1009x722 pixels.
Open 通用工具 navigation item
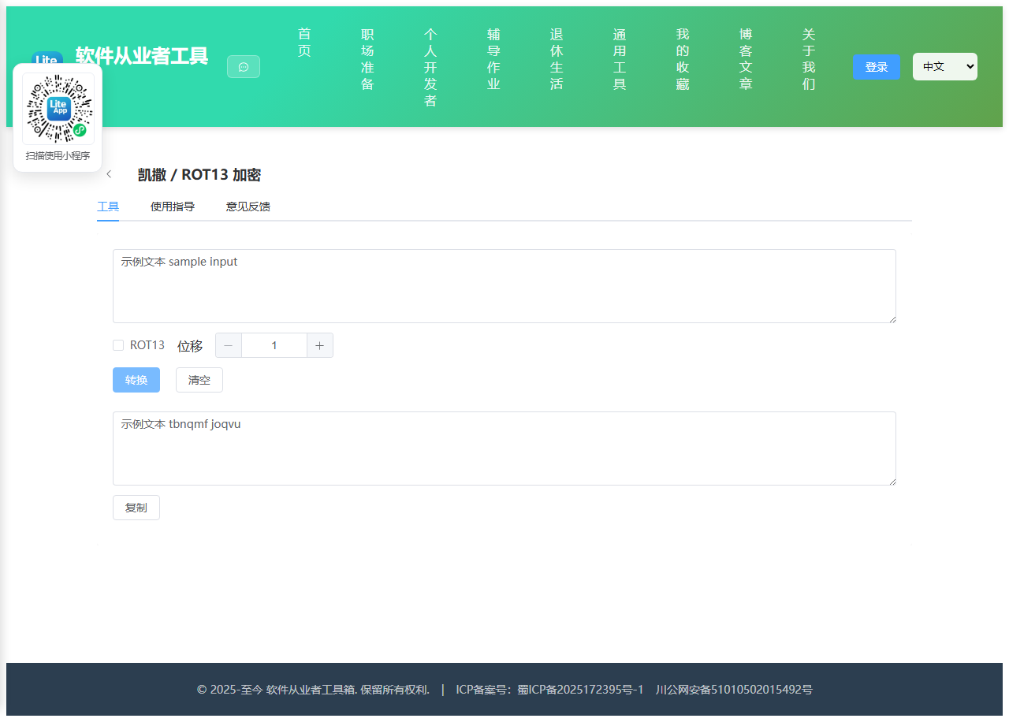point(620,59)
